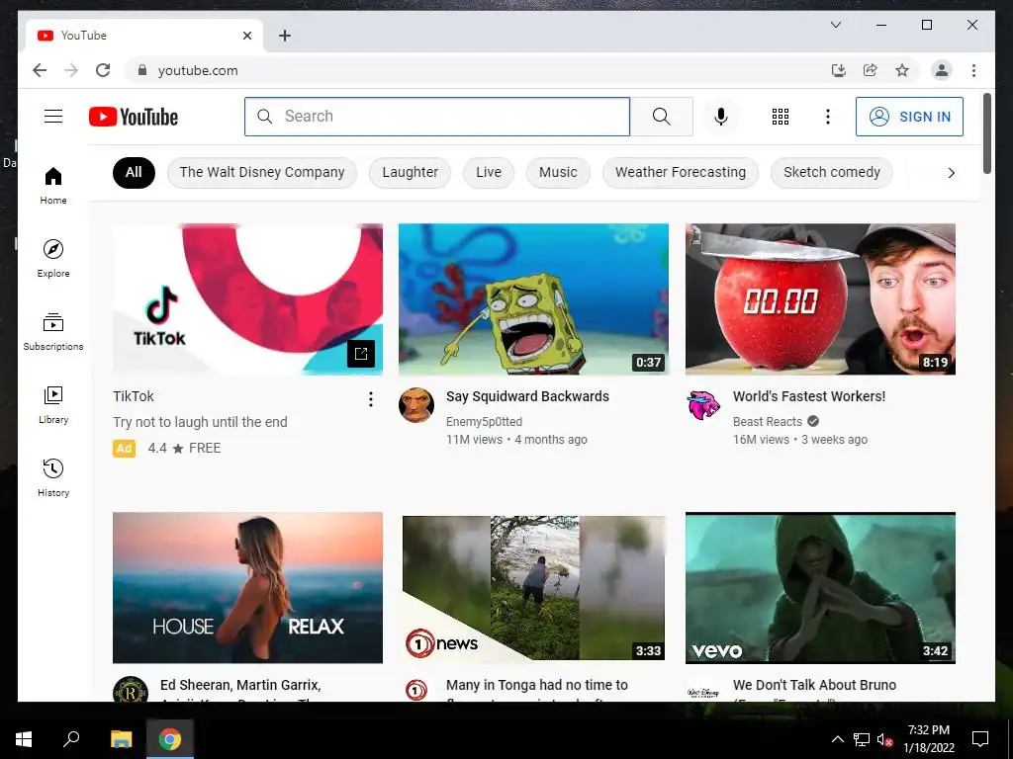
Task: Play the House Relax thumbnail
Action: (x=247, y=587)
